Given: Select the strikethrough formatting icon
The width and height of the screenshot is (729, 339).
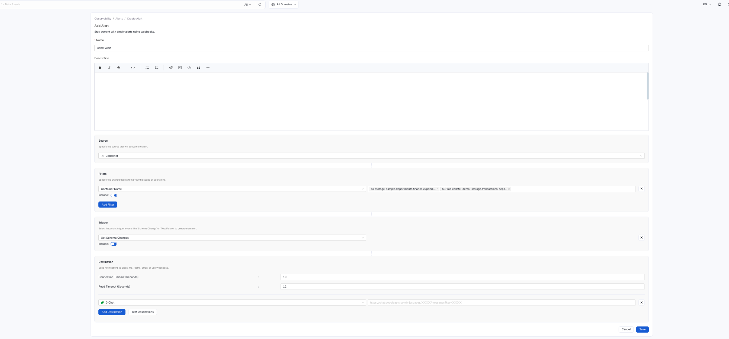Looking at the screenshot, I should pos(119,68).
